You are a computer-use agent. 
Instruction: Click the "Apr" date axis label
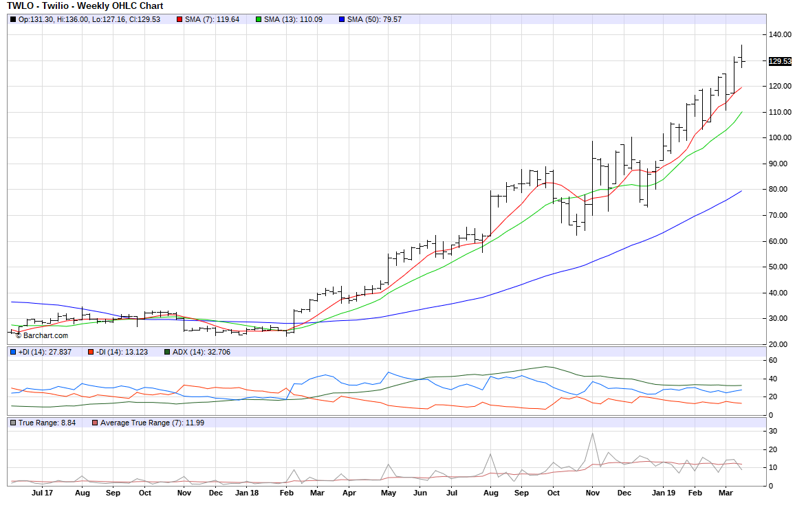click(349, 493)
